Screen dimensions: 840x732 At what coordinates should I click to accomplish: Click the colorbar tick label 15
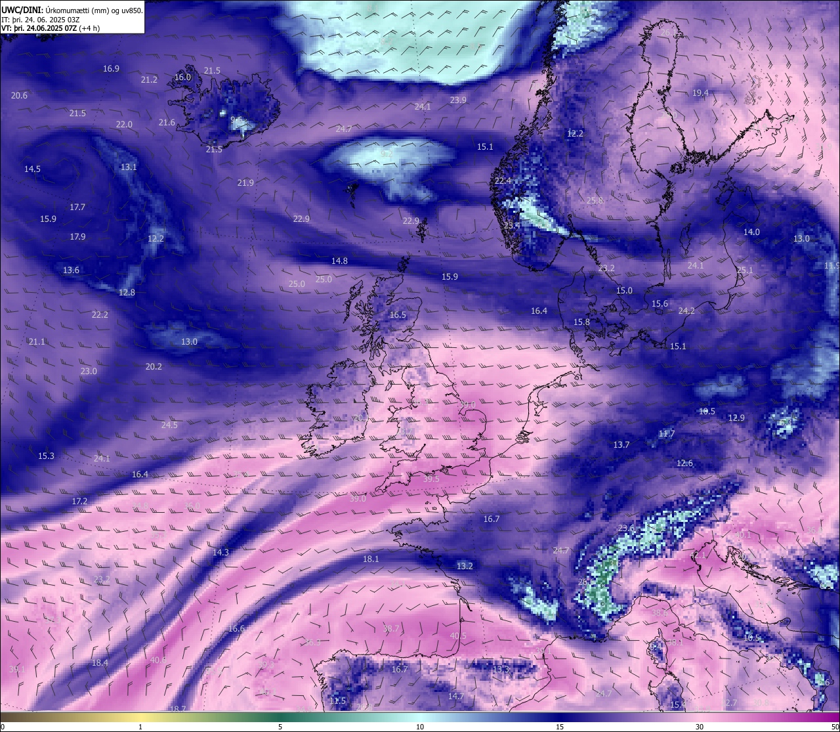pyautogui.click(x=560, y=727)
